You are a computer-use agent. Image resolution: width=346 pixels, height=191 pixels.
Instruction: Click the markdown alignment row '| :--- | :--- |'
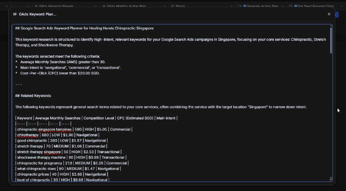point(43,124)
